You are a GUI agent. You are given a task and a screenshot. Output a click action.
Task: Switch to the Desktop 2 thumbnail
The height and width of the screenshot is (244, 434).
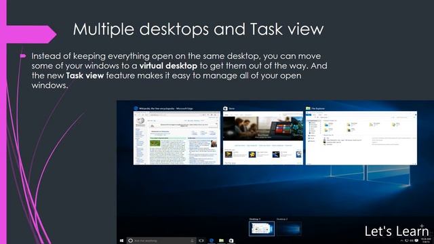[289, 229]
